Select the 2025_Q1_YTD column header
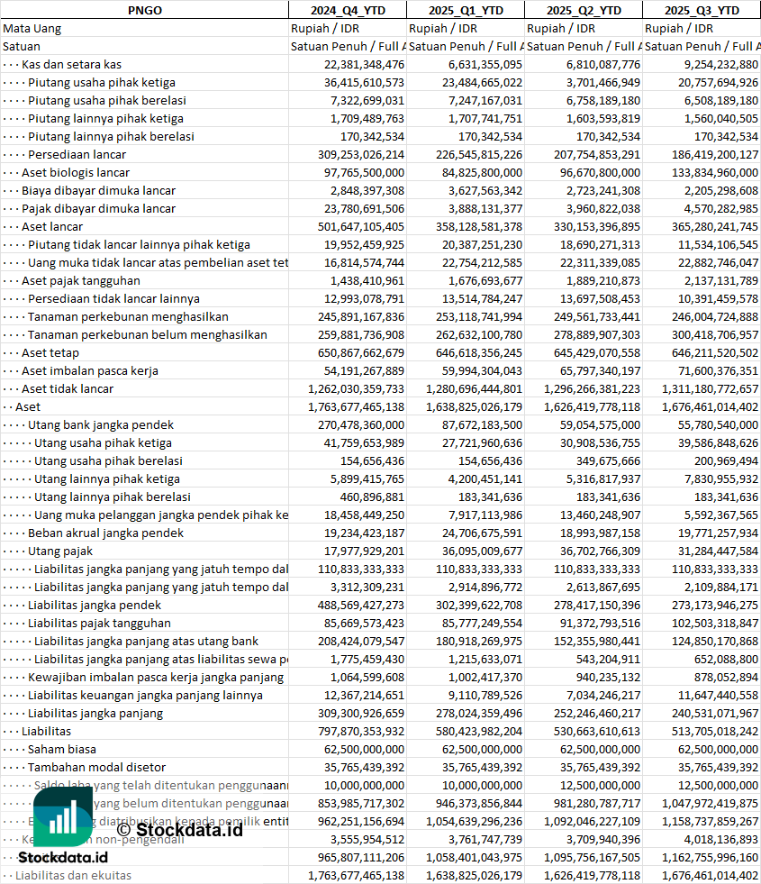Image resolution: width=761 pixels, height=884 pixels. (x=466, y=10)
